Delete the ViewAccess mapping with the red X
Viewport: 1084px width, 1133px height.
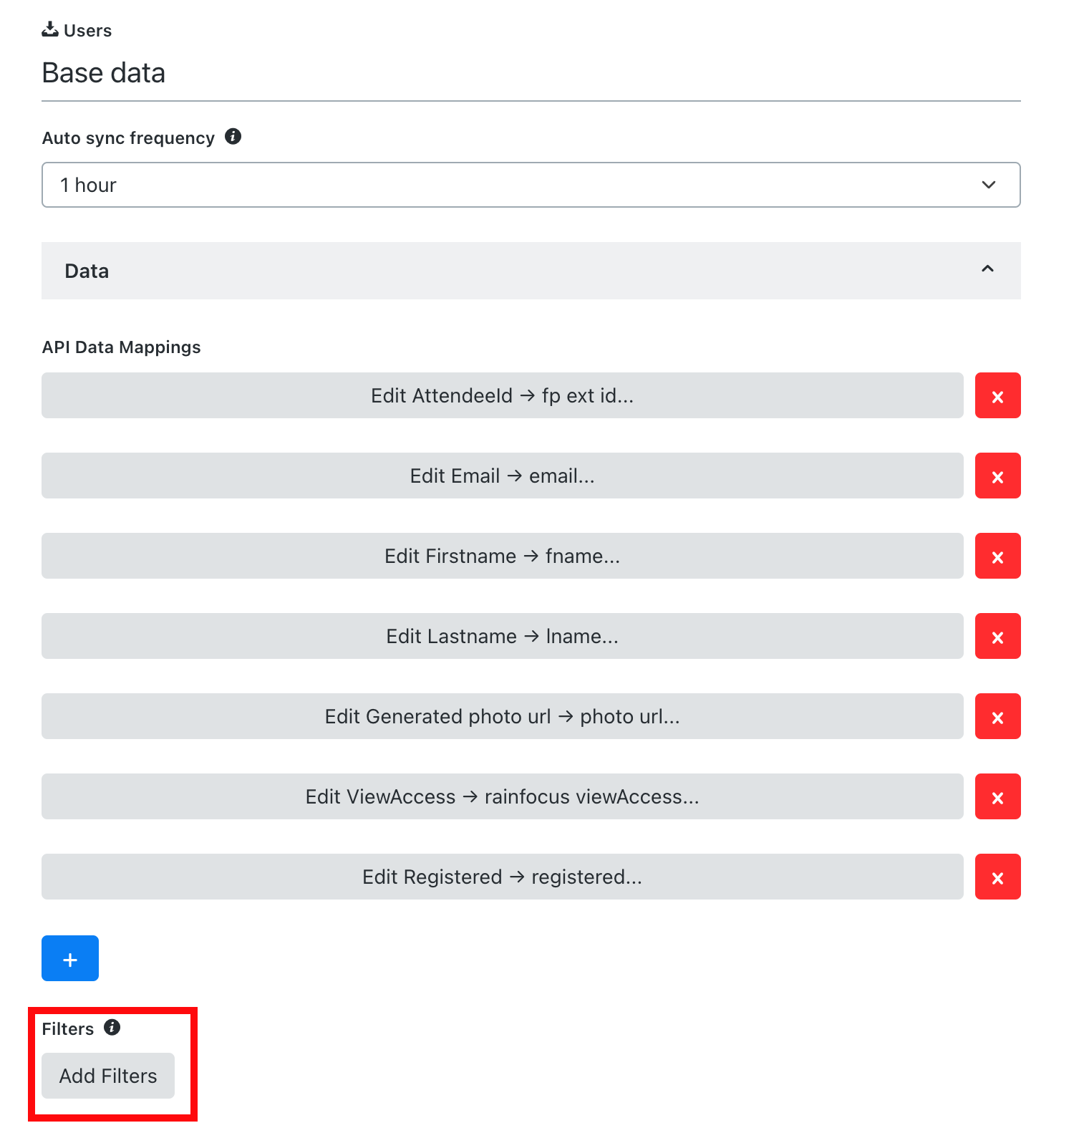click(x=997, y=796)
